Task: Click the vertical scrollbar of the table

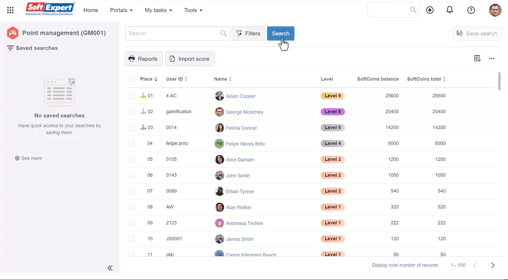Action: (499, 81)
